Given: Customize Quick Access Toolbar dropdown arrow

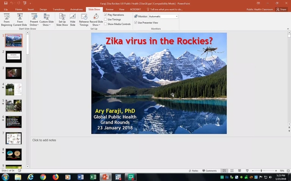Looking at the screenshot, I should tap(30, 4).
